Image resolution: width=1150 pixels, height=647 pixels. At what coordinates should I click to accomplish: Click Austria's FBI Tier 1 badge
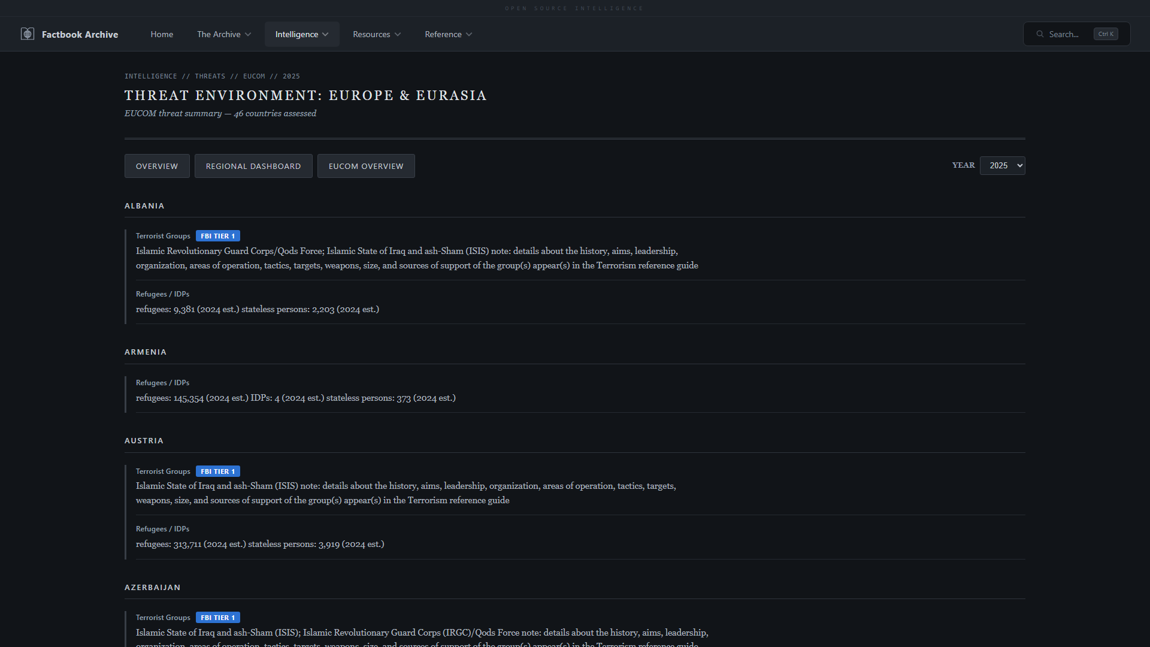pos(217,471)
